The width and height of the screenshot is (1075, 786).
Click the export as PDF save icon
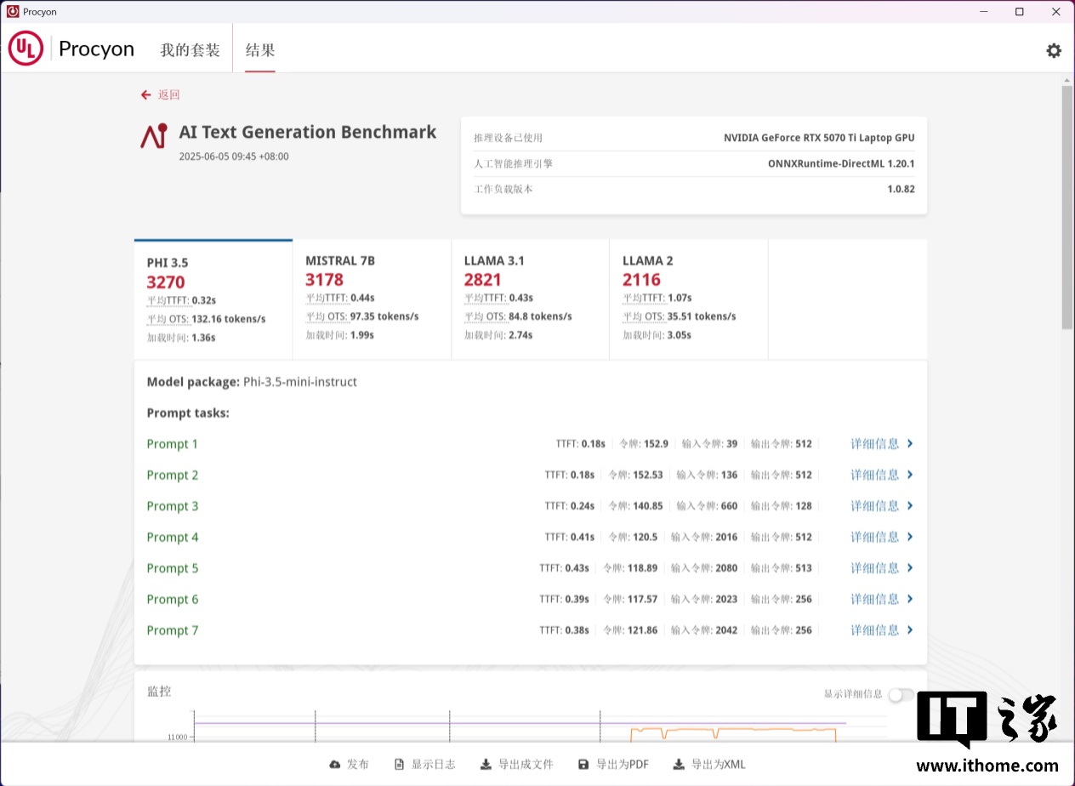[583, 765]
